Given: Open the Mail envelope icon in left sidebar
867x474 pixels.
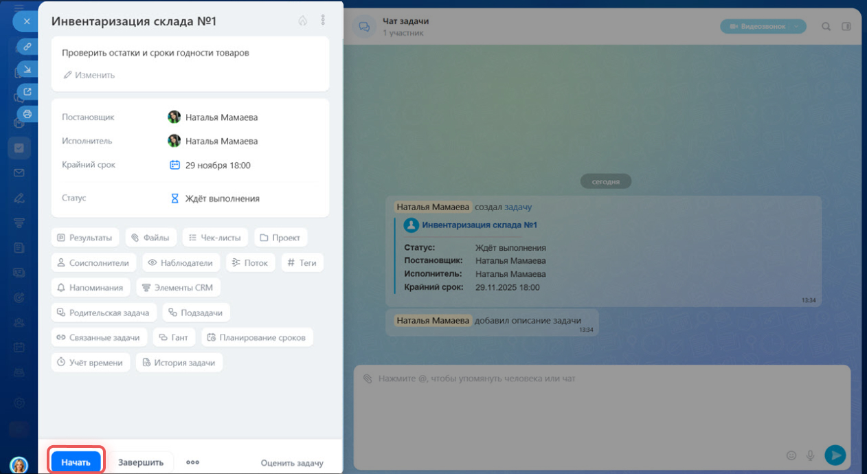Looking at the screenshot, I should (19, 172).
